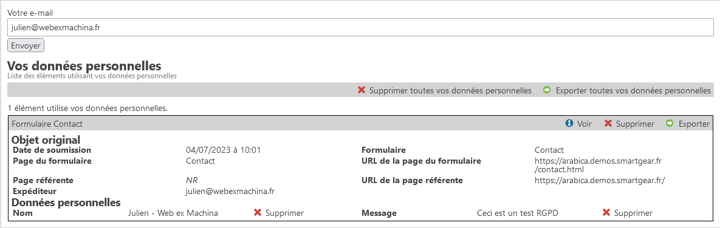The image size is (720, 228).
Task: Click the red X icon in the Formulaire Contact header
Action: pos(608,123)
